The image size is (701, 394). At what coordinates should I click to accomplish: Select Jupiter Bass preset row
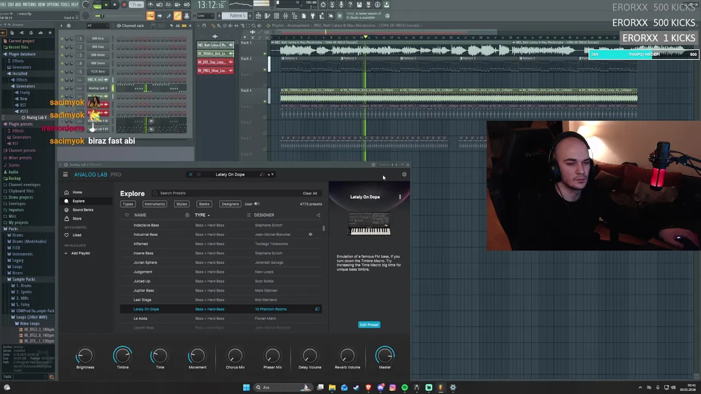[220, 291]
